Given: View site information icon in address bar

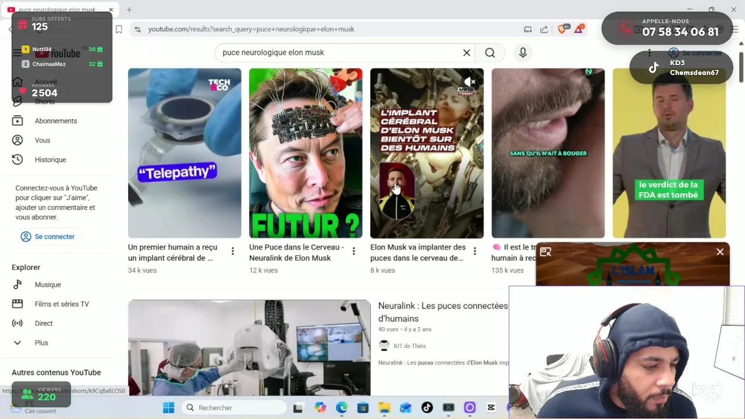Looking at the screenshot, I should (137, 29).
